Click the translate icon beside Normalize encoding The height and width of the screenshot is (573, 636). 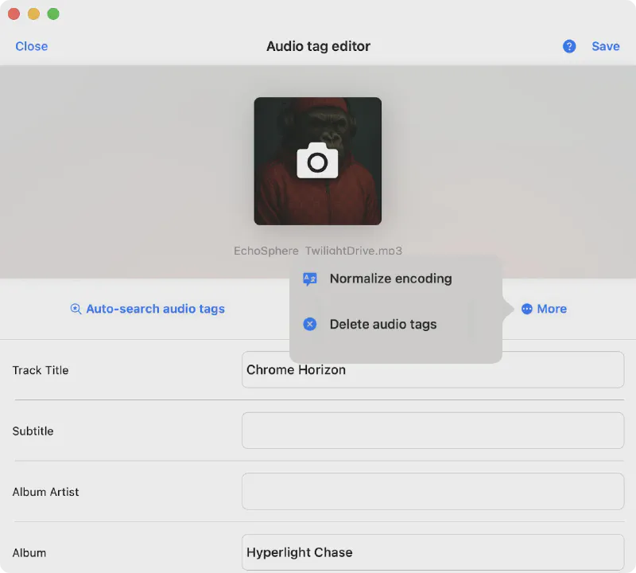click(310, 279)
